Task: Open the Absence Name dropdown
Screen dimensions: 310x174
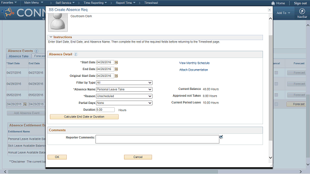Action: 124,89
